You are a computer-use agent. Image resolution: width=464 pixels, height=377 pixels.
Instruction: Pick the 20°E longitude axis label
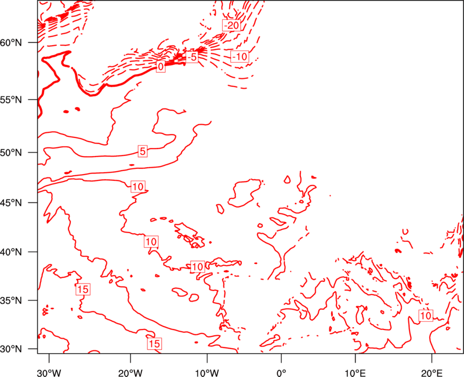tap(432, 373)
